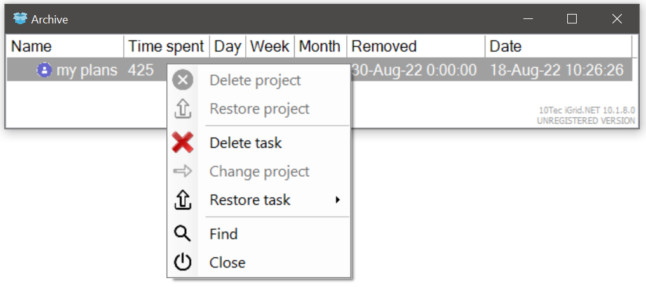Select the 18-Aug-22 10:26:26 date cell

pyautogui.click(x=556, y=70)
